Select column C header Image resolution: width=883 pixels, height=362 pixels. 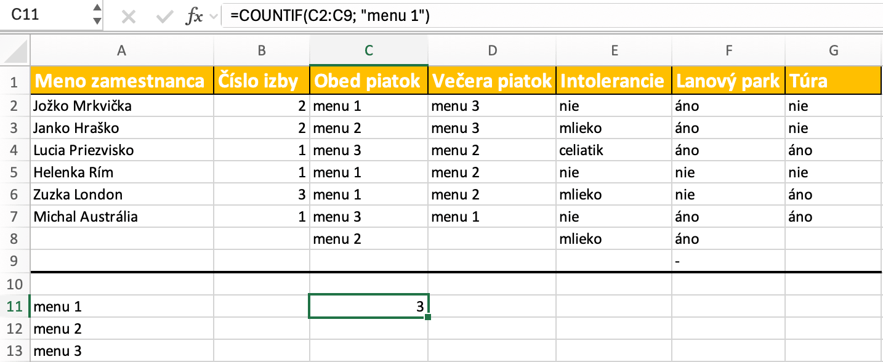click(x=368, y=51)
